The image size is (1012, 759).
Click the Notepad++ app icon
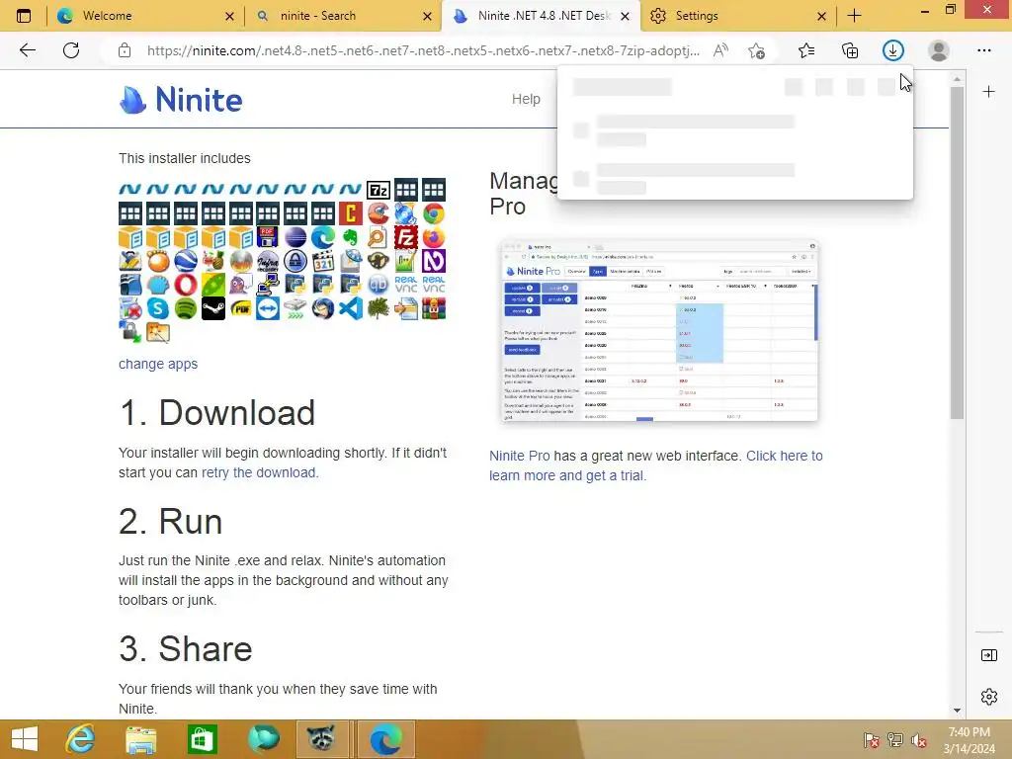click(406, 261)
